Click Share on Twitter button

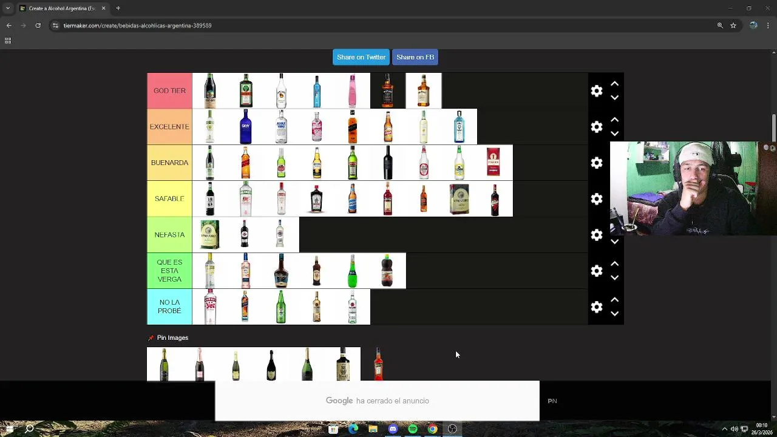click(361, 57)
